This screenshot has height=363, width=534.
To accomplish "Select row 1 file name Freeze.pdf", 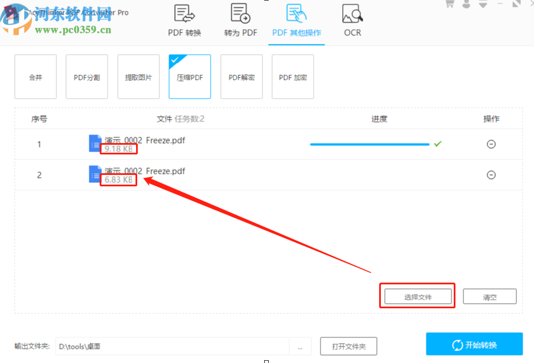I will (145, 140).
